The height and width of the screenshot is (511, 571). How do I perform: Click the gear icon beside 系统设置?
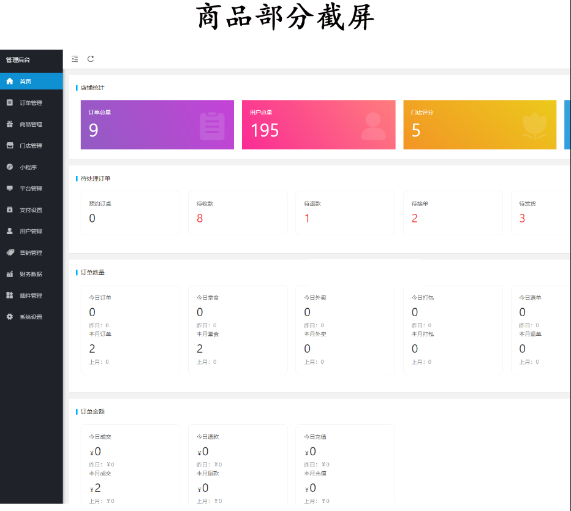pos(10,317)
